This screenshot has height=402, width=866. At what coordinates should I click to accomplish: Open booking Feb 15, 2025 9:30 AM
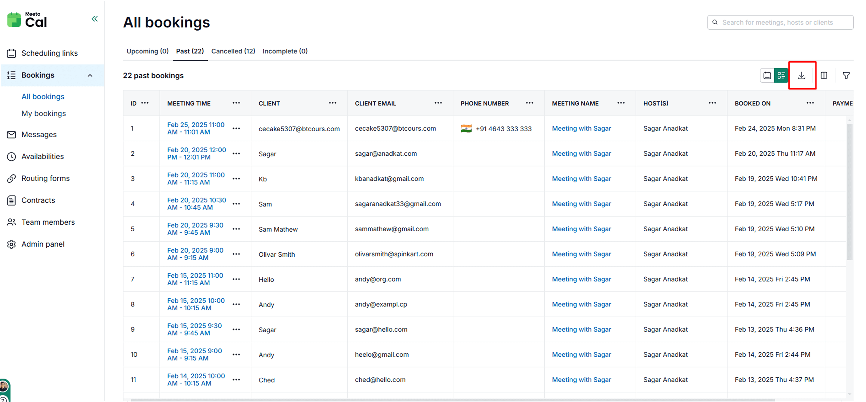(x=195, y=330)
